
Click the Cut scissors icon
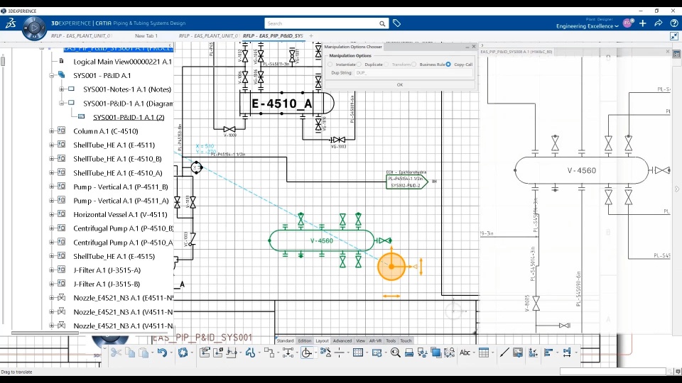pos(116,353)
